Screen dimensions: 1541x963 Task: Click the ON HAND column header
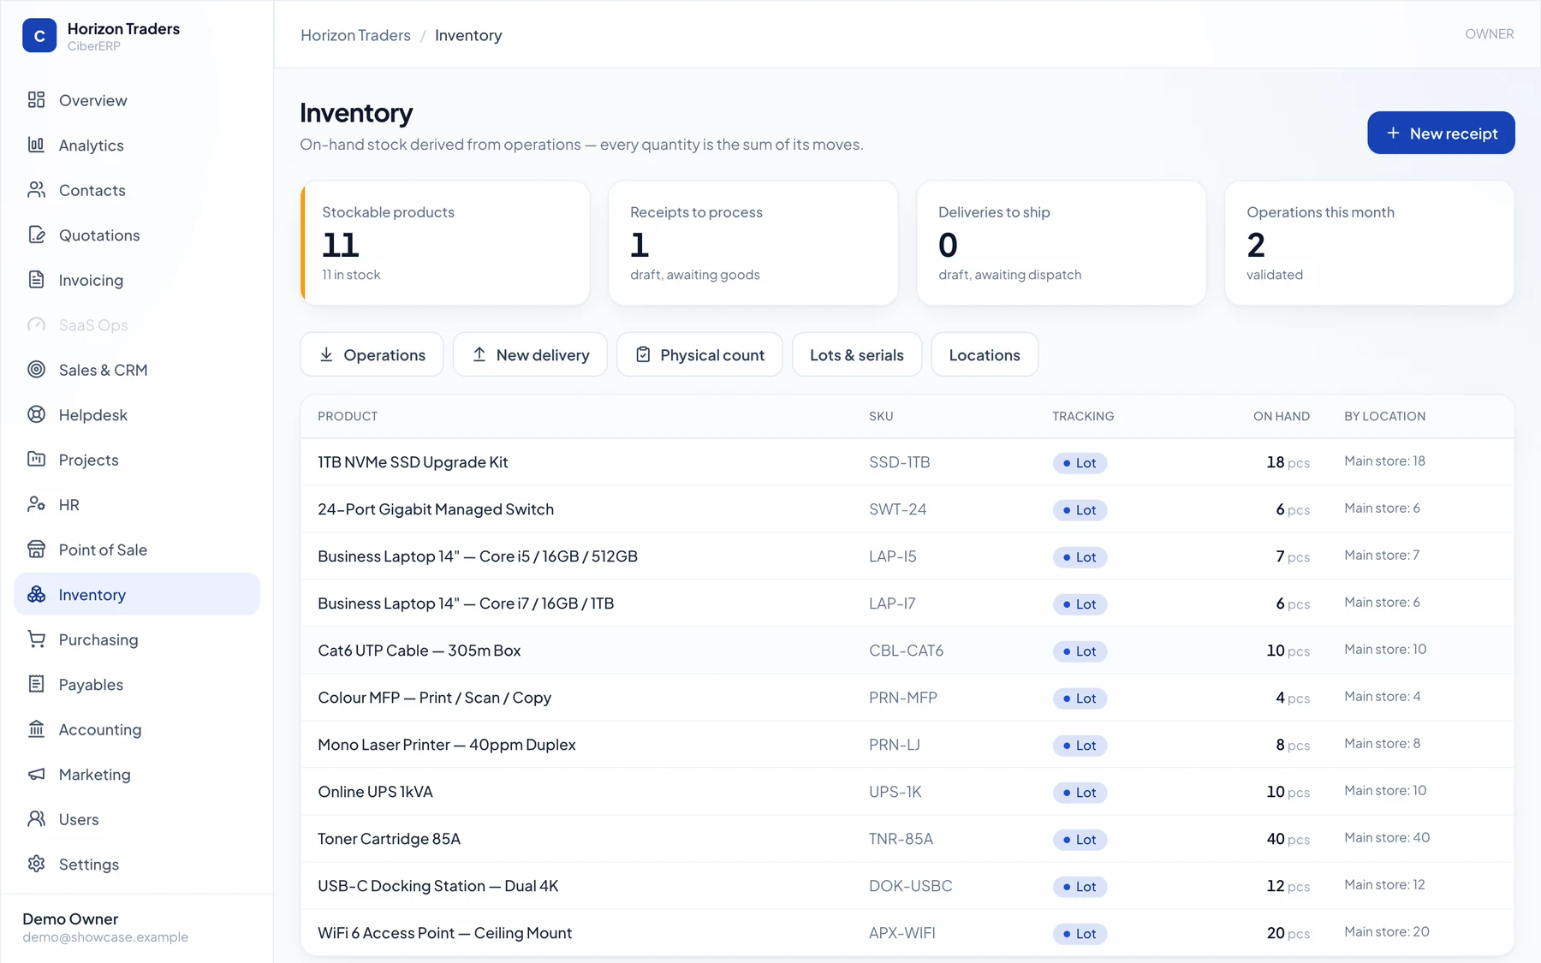(x=1281, y=416)
